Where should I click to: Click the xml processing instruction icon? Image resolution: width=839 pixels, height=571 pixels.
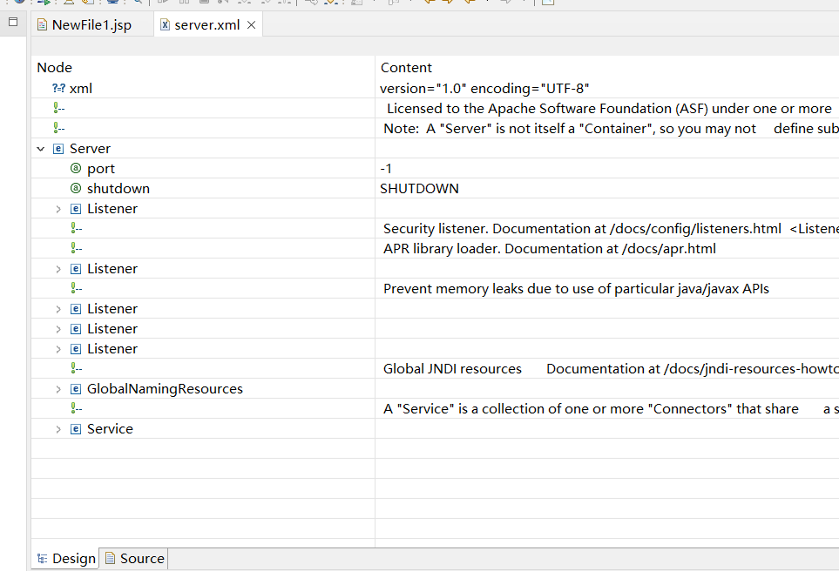pyautogui.click(x=59, y=88)
